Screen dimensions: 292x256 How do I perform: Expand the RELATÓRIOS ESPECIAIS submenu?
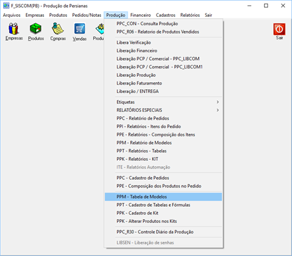coord(163,110)
